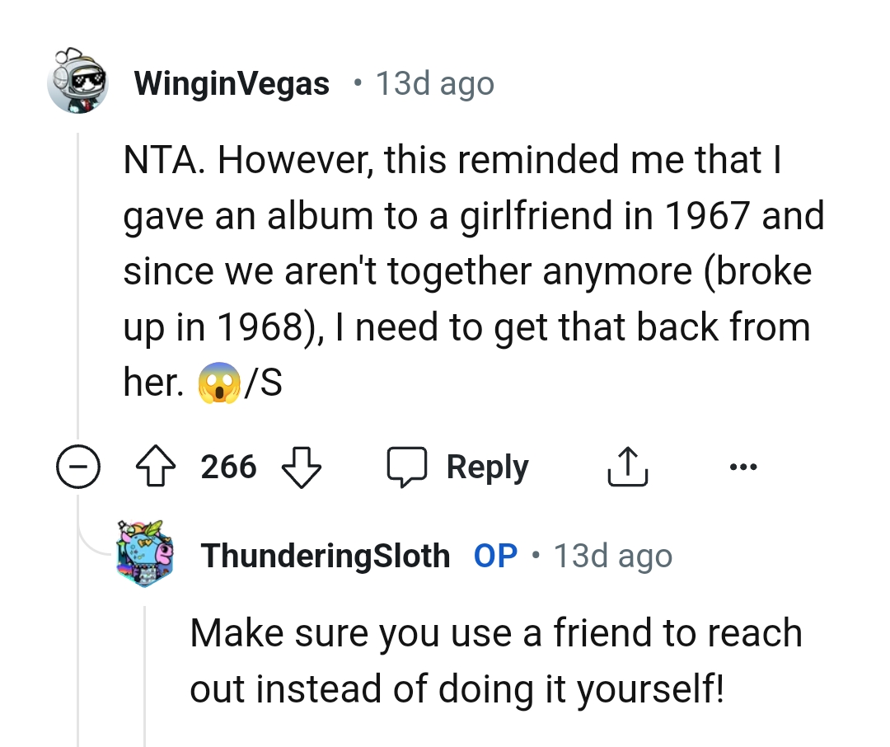Open the timestamp next to the OP badge
The height and width of the screenshot is (747, 890).
coord(612,556)
